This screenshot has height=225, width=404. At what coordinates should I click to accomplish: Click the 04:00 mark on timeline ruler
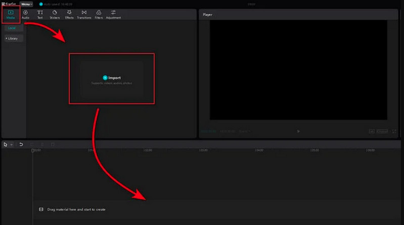(x=259, y=150)
